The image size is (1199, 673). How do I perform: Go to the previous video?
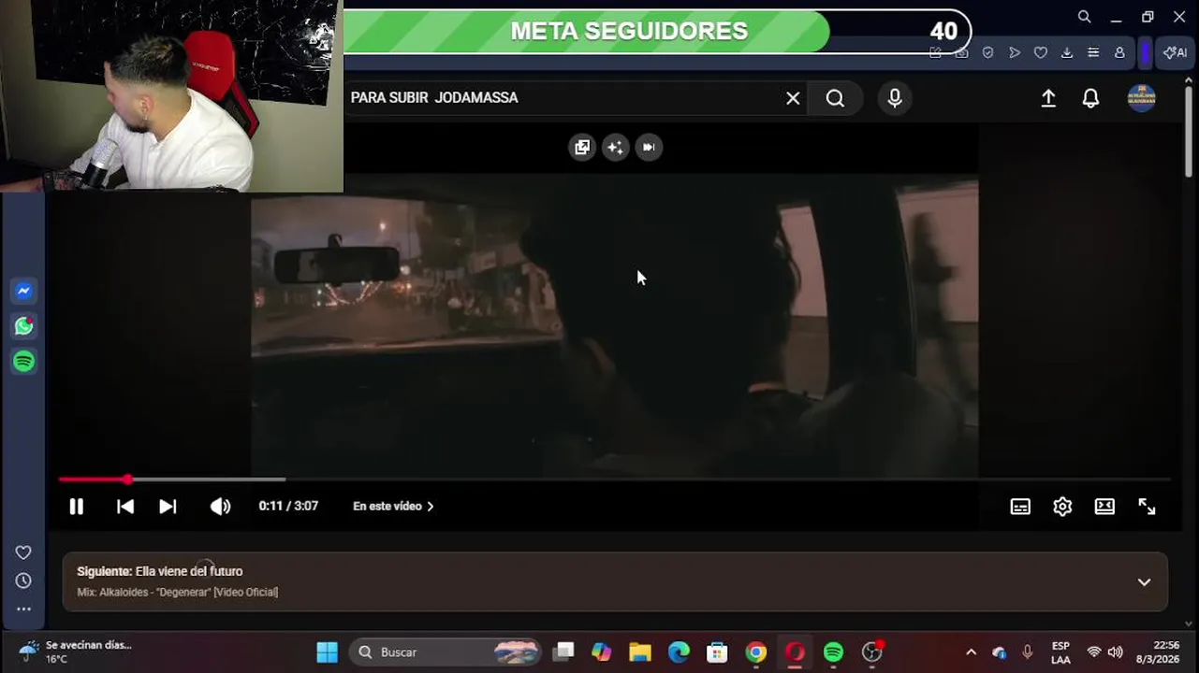pyautogui.click(x=125, y=507)
